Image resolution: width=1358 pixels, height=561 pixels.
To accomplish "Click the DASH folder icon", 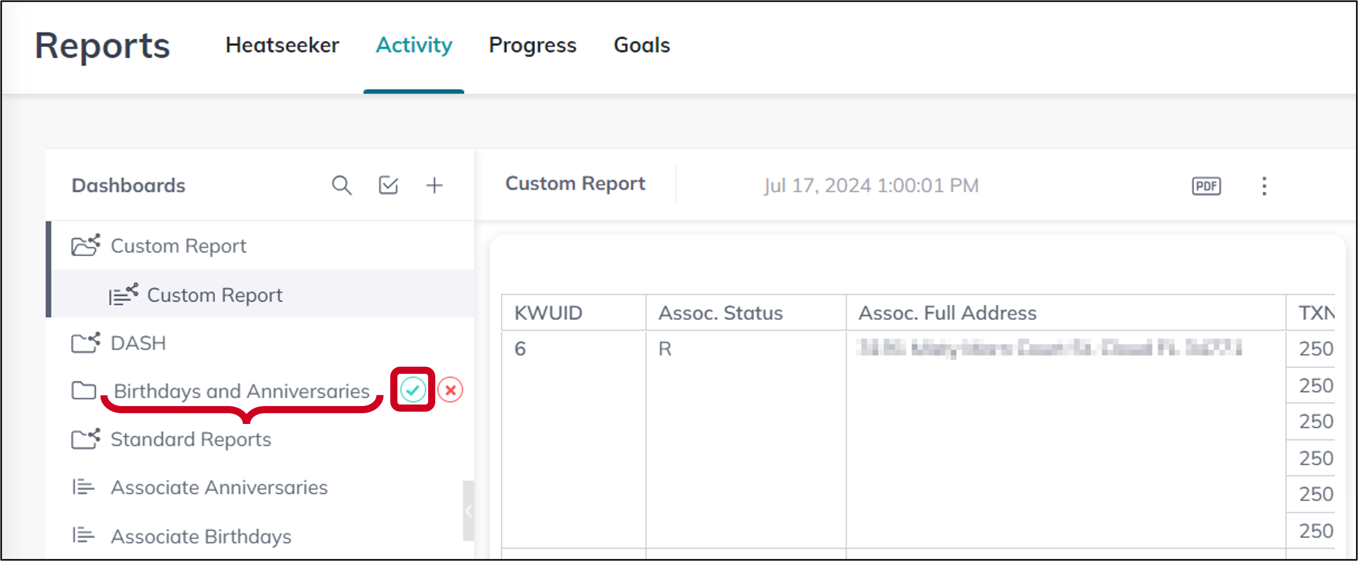I will pyautogui.click(x=84, y=343).
